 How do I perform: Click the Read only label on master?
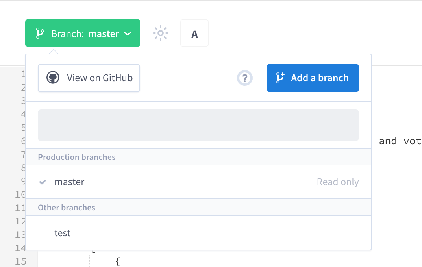[338, 182]
